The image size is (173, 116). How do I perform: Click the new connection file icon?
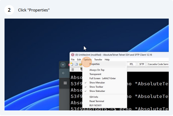[72, 64]
